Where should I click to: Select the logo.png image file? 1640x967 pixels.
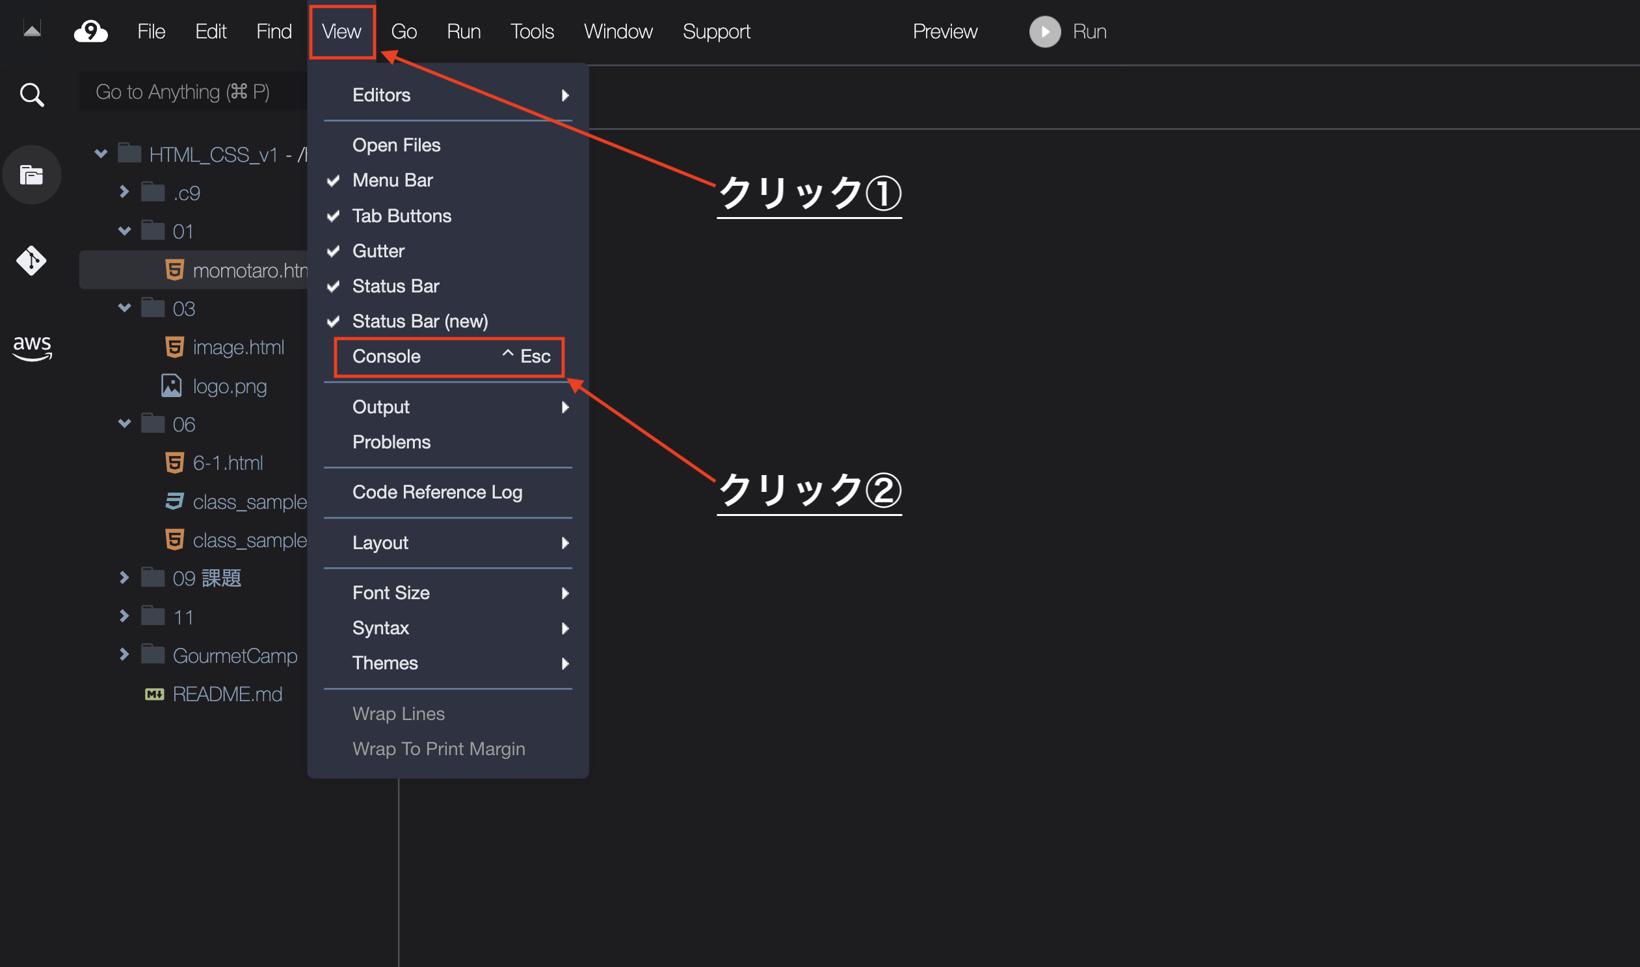(229, 387)
